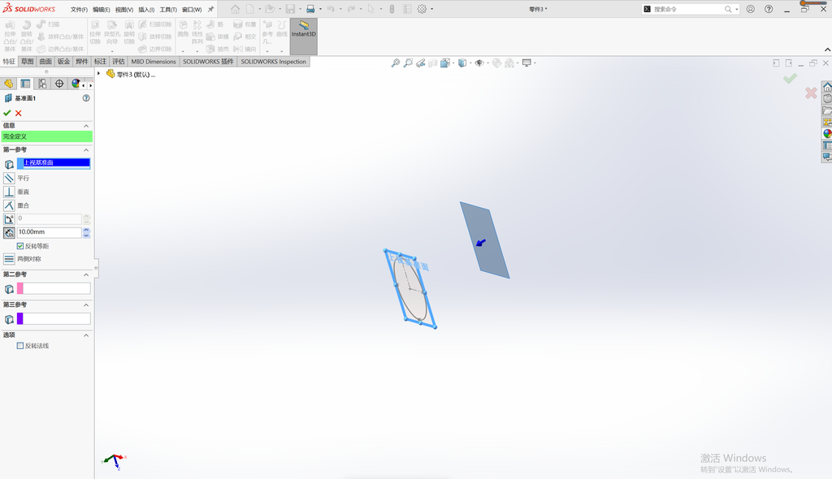Cancel plane with red X in property panel
Screen dimensions: 832x479
(x=19, y=113)
